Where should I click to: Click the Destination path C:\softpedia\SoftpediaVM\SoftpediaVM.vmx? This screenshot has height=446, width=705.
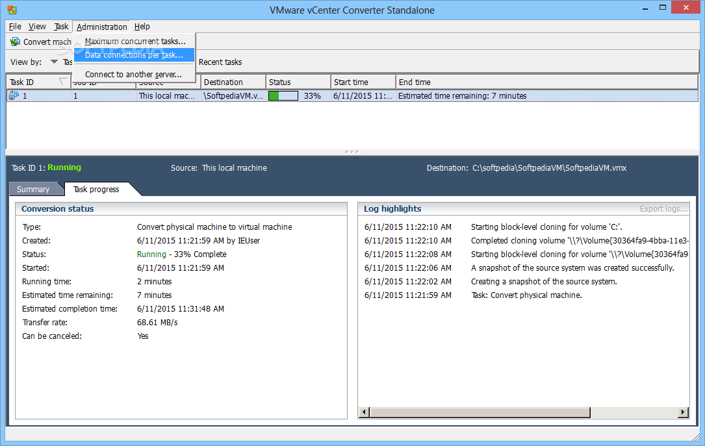550,168
